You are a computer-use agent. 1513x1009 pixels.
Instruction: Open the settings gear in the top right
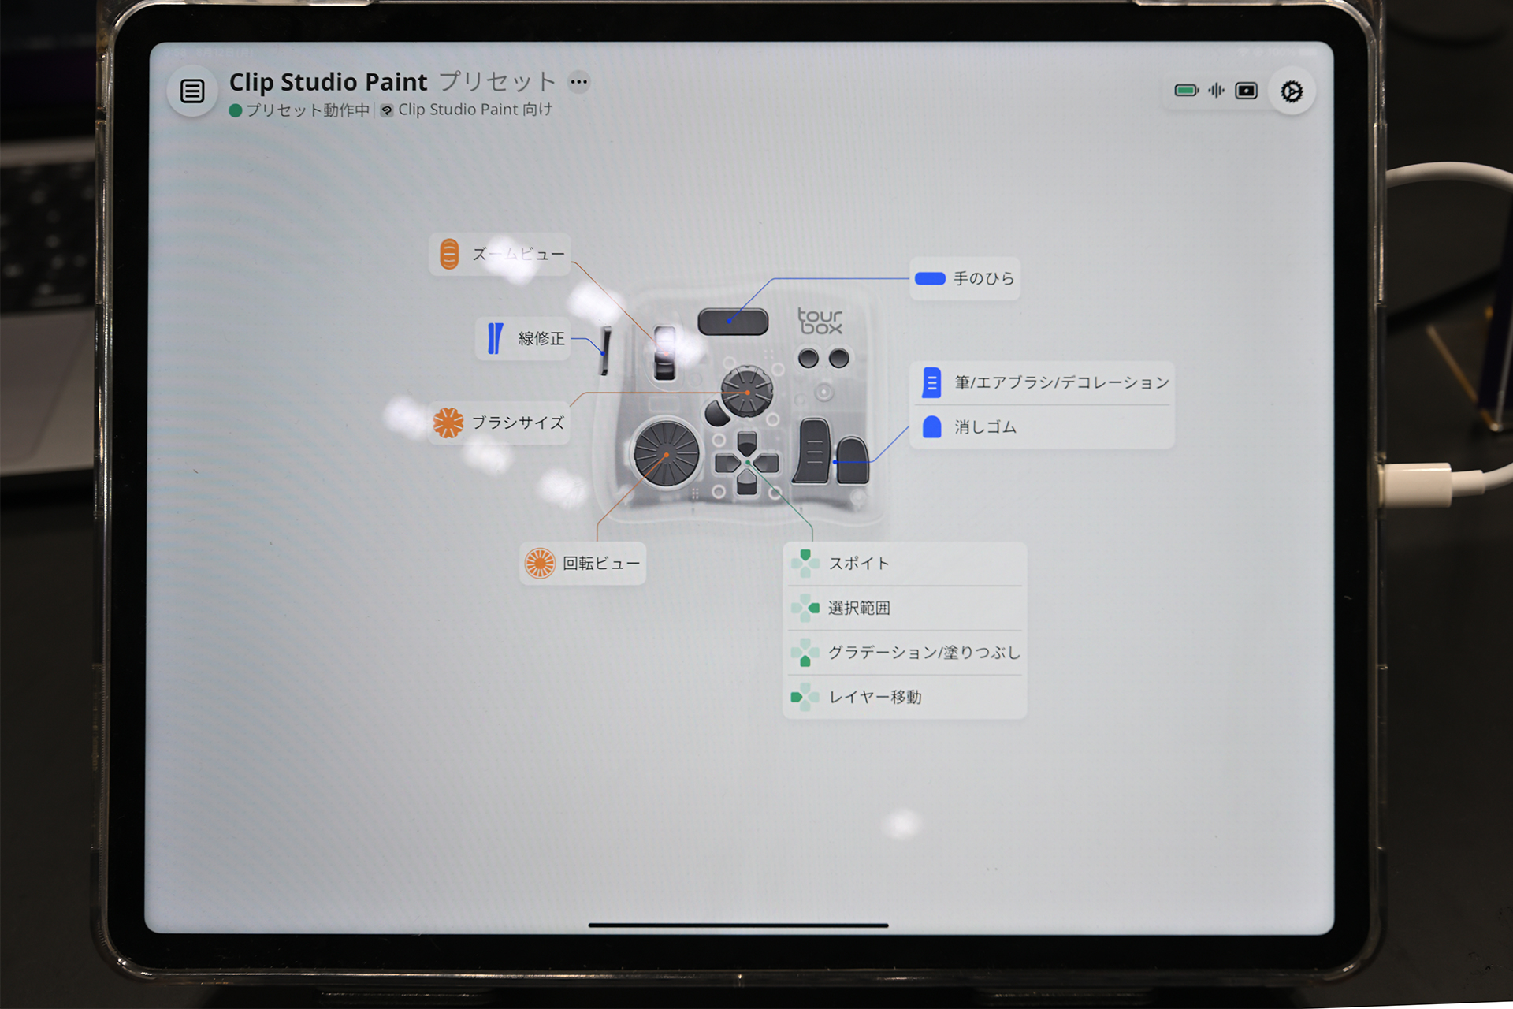click(1292, 91)
